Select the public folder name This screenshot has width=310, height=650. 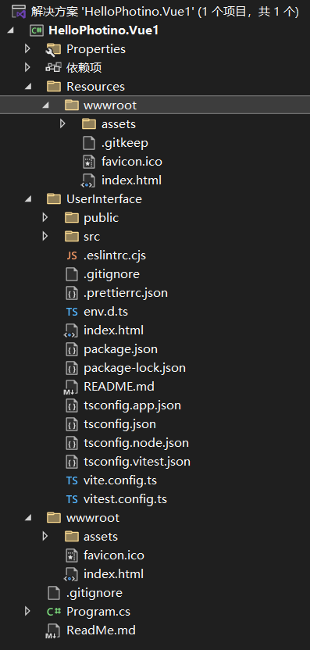click(102, 218)
